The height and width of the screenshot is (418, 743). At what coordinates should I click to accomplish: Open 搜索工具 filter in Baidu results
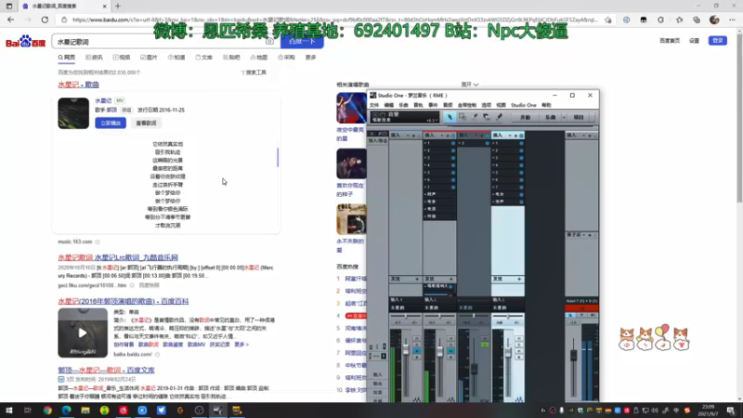tap(254, 72)
